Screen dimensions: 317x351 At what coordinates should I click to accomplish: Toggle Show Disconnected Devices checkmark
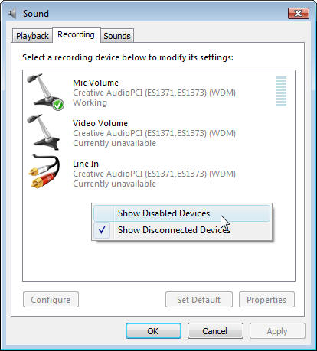pyautogui.click(x=103, y=230)
